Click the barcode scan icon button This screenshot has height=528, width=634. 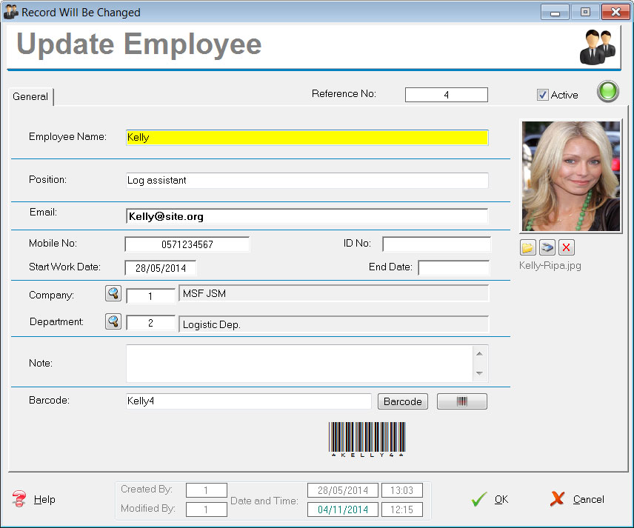pyautogui.click(x=461, y=401)
